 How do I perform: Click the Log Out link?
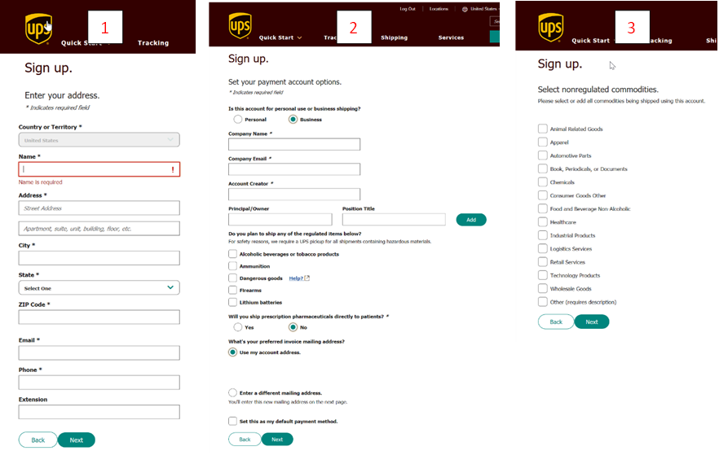tap(407, 9)
